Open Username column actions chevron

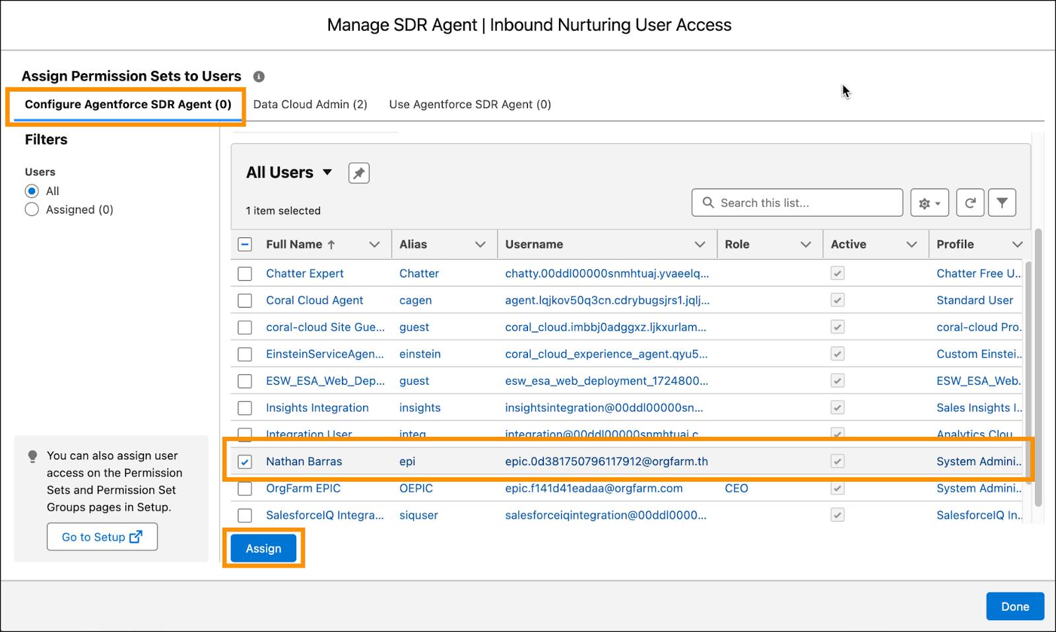[700, 244]
